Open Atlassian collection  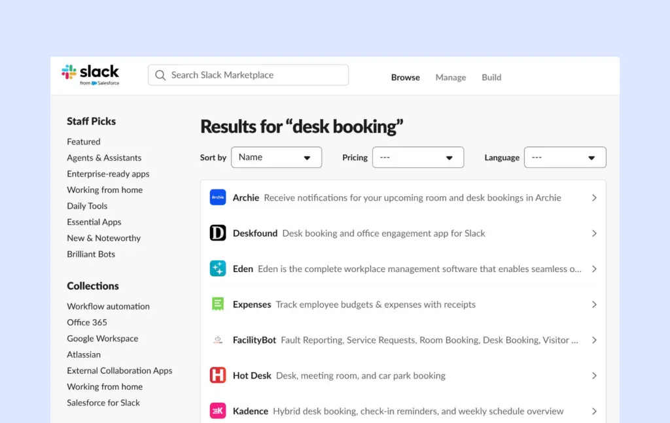pos(83,355)
